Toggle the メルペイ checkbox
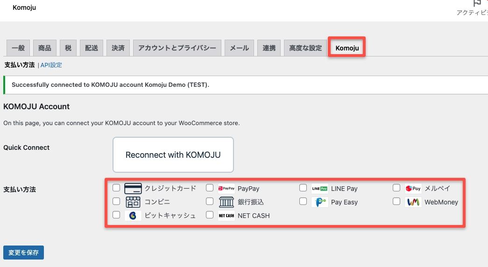The width and height of the screenshot is (488, 267). [396, 188]
